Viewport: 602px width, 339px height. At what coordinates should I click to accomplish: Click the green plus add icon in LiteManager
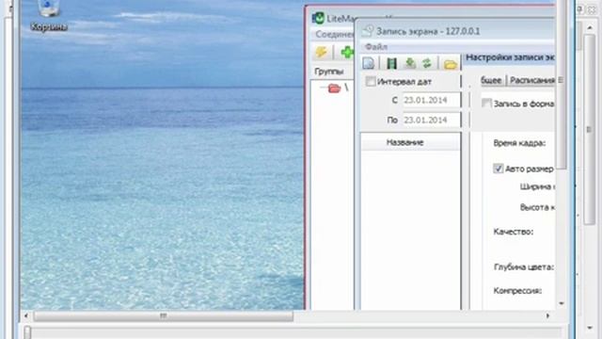[x=347, y=53]
